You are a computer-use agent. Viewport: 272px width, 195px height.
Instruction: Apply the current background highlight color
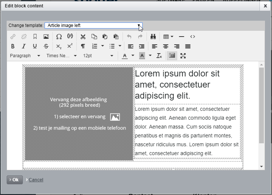coord(142,56)
